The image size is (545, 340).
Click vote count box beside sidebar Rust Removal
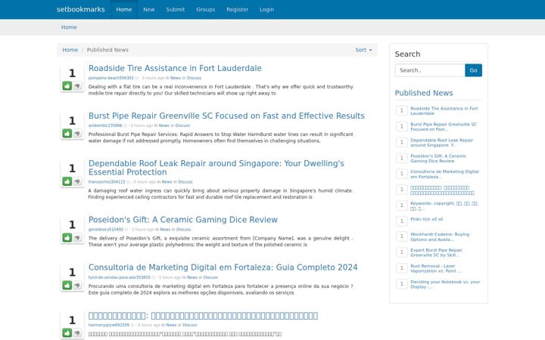(402, 268)
